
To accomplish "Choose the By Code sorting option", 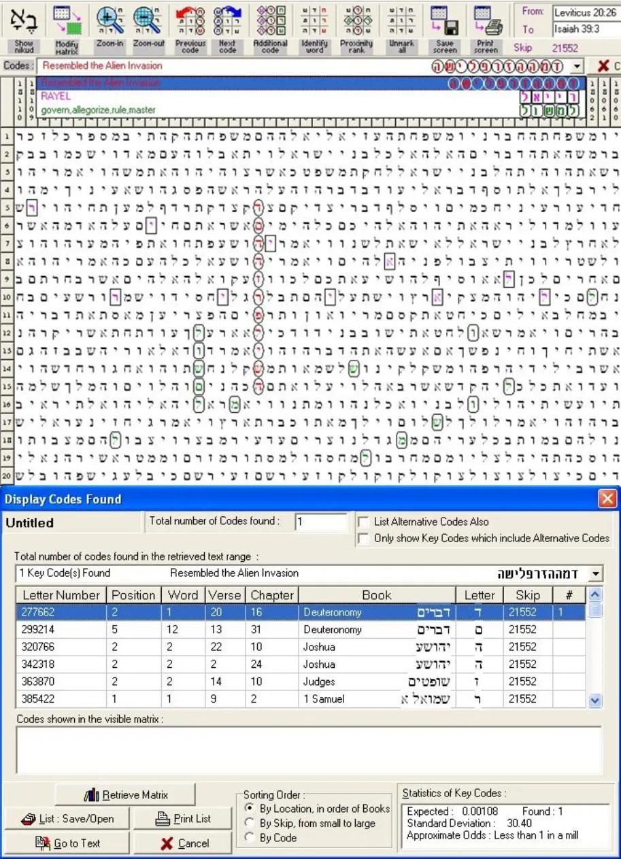I will pos(250,837).
